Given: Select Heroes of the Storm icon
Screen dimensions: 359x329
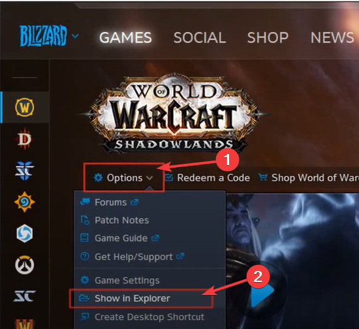Looking at the screenshot, I should pos(25,234).
